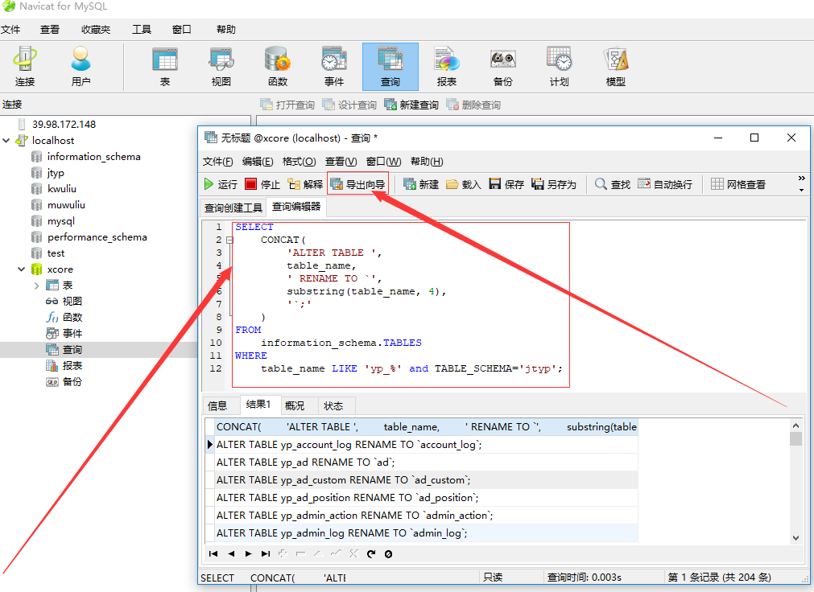Open main 查看 menu
814x592 pixels.
50,30
